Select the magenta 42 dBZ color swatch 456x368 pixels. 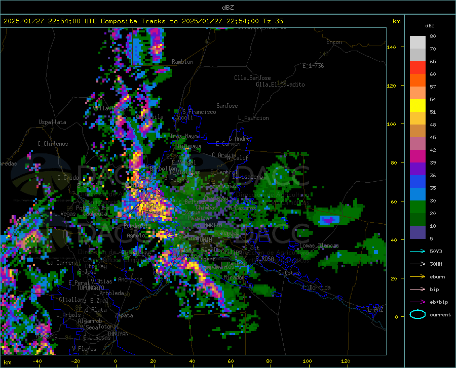click(417, 156)
